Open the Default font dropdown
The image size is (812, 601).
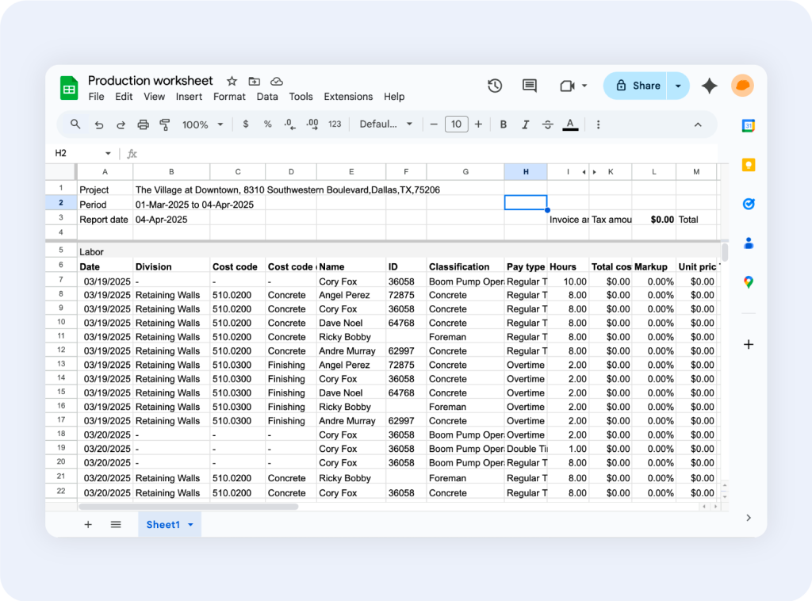point(386,124)
